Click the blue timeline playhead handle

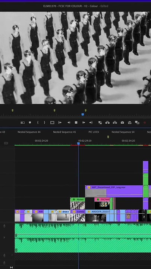(78, 143)
